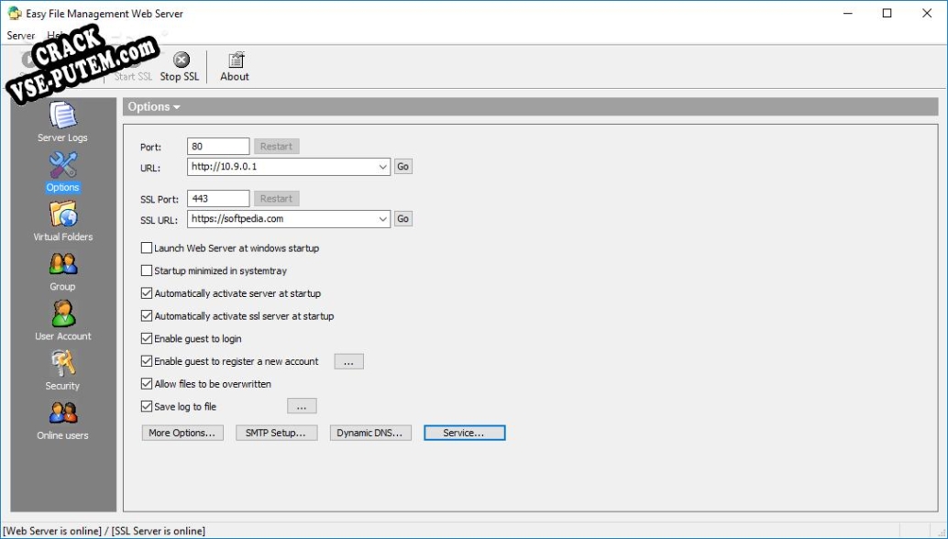The width and height of the screenshot is (948, 539).
Task: Click into the SSL Port field
Action: click(x=218, y=199)
